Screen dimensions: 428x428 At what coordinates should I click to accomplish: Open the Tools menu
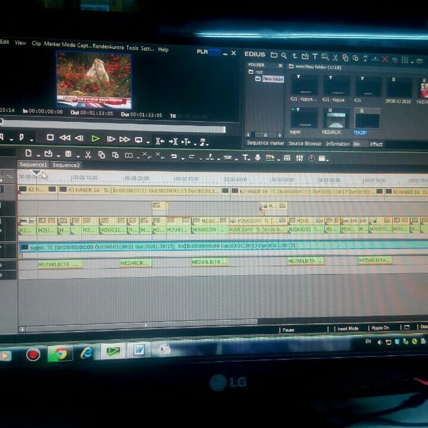pos(132,48)
